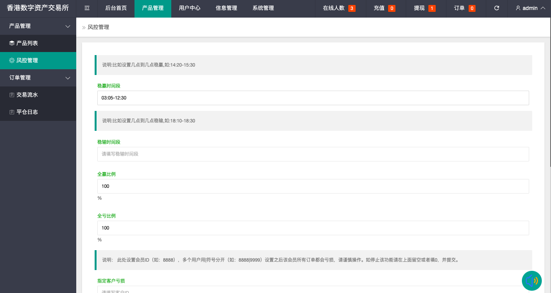Click the refresh icon in top bar

tap(497, 8)
